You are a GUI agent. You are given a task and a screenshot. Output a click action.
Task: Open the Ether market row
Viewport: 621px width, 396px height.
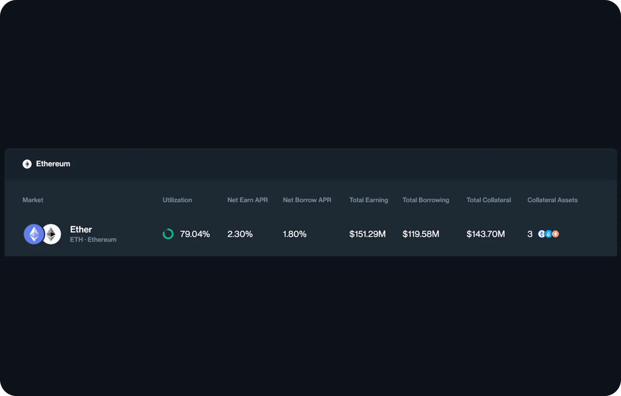[x=310, y=234]
